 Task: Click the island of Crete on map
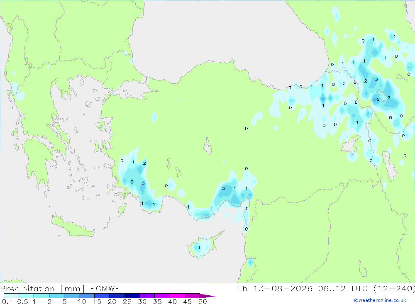[x=73, y=225]
